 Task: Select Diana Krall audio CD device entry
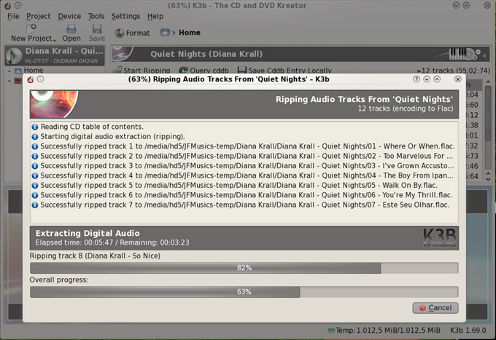pos(55,55)
